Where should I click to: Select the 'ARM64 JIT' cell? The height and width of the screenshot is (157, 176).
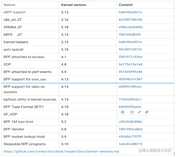pos(30,27)
